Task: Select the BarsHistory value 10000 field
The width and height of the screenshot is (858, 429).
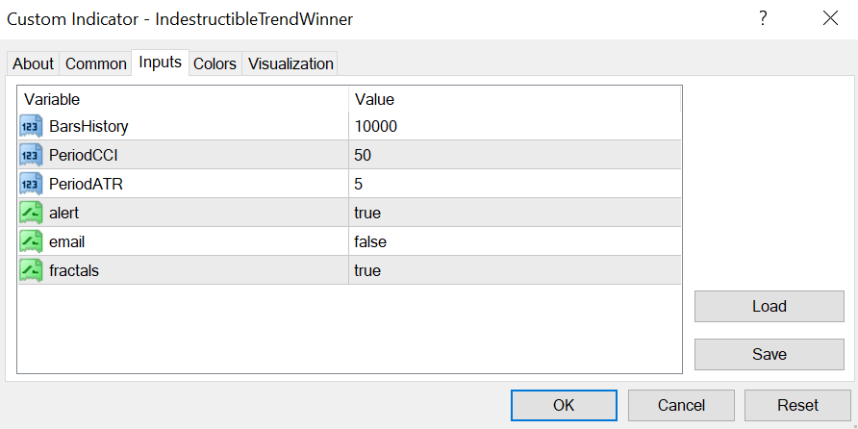Action: pos(515,126)
